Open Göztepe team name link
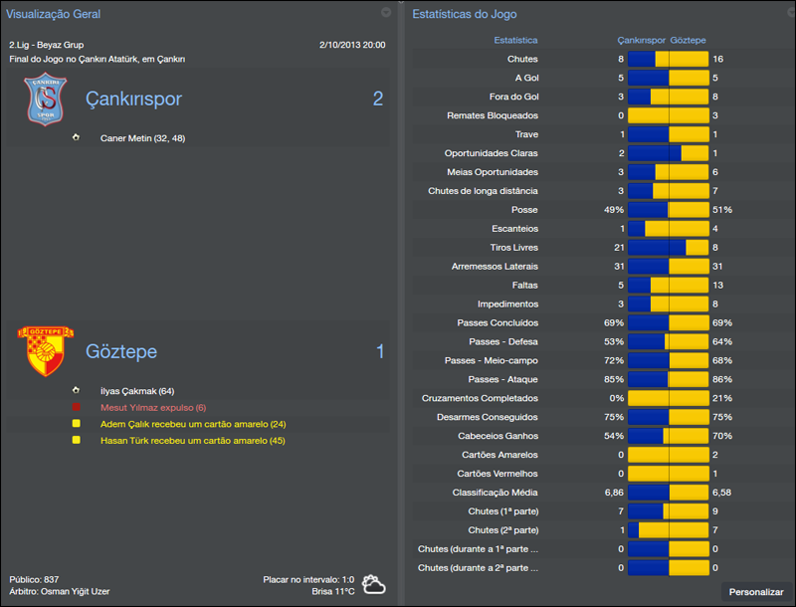Screen dimensions: 796x607 (x=121, y=351)
